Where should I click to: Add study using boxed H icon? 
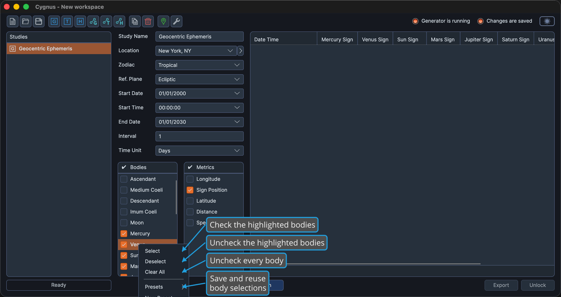click(x=80, y=21)
